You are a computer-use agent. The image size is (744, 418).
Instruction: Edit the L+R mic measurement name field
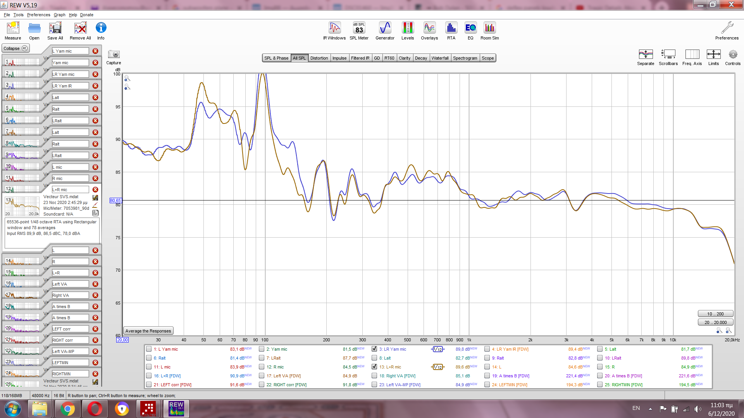(70, 190)
